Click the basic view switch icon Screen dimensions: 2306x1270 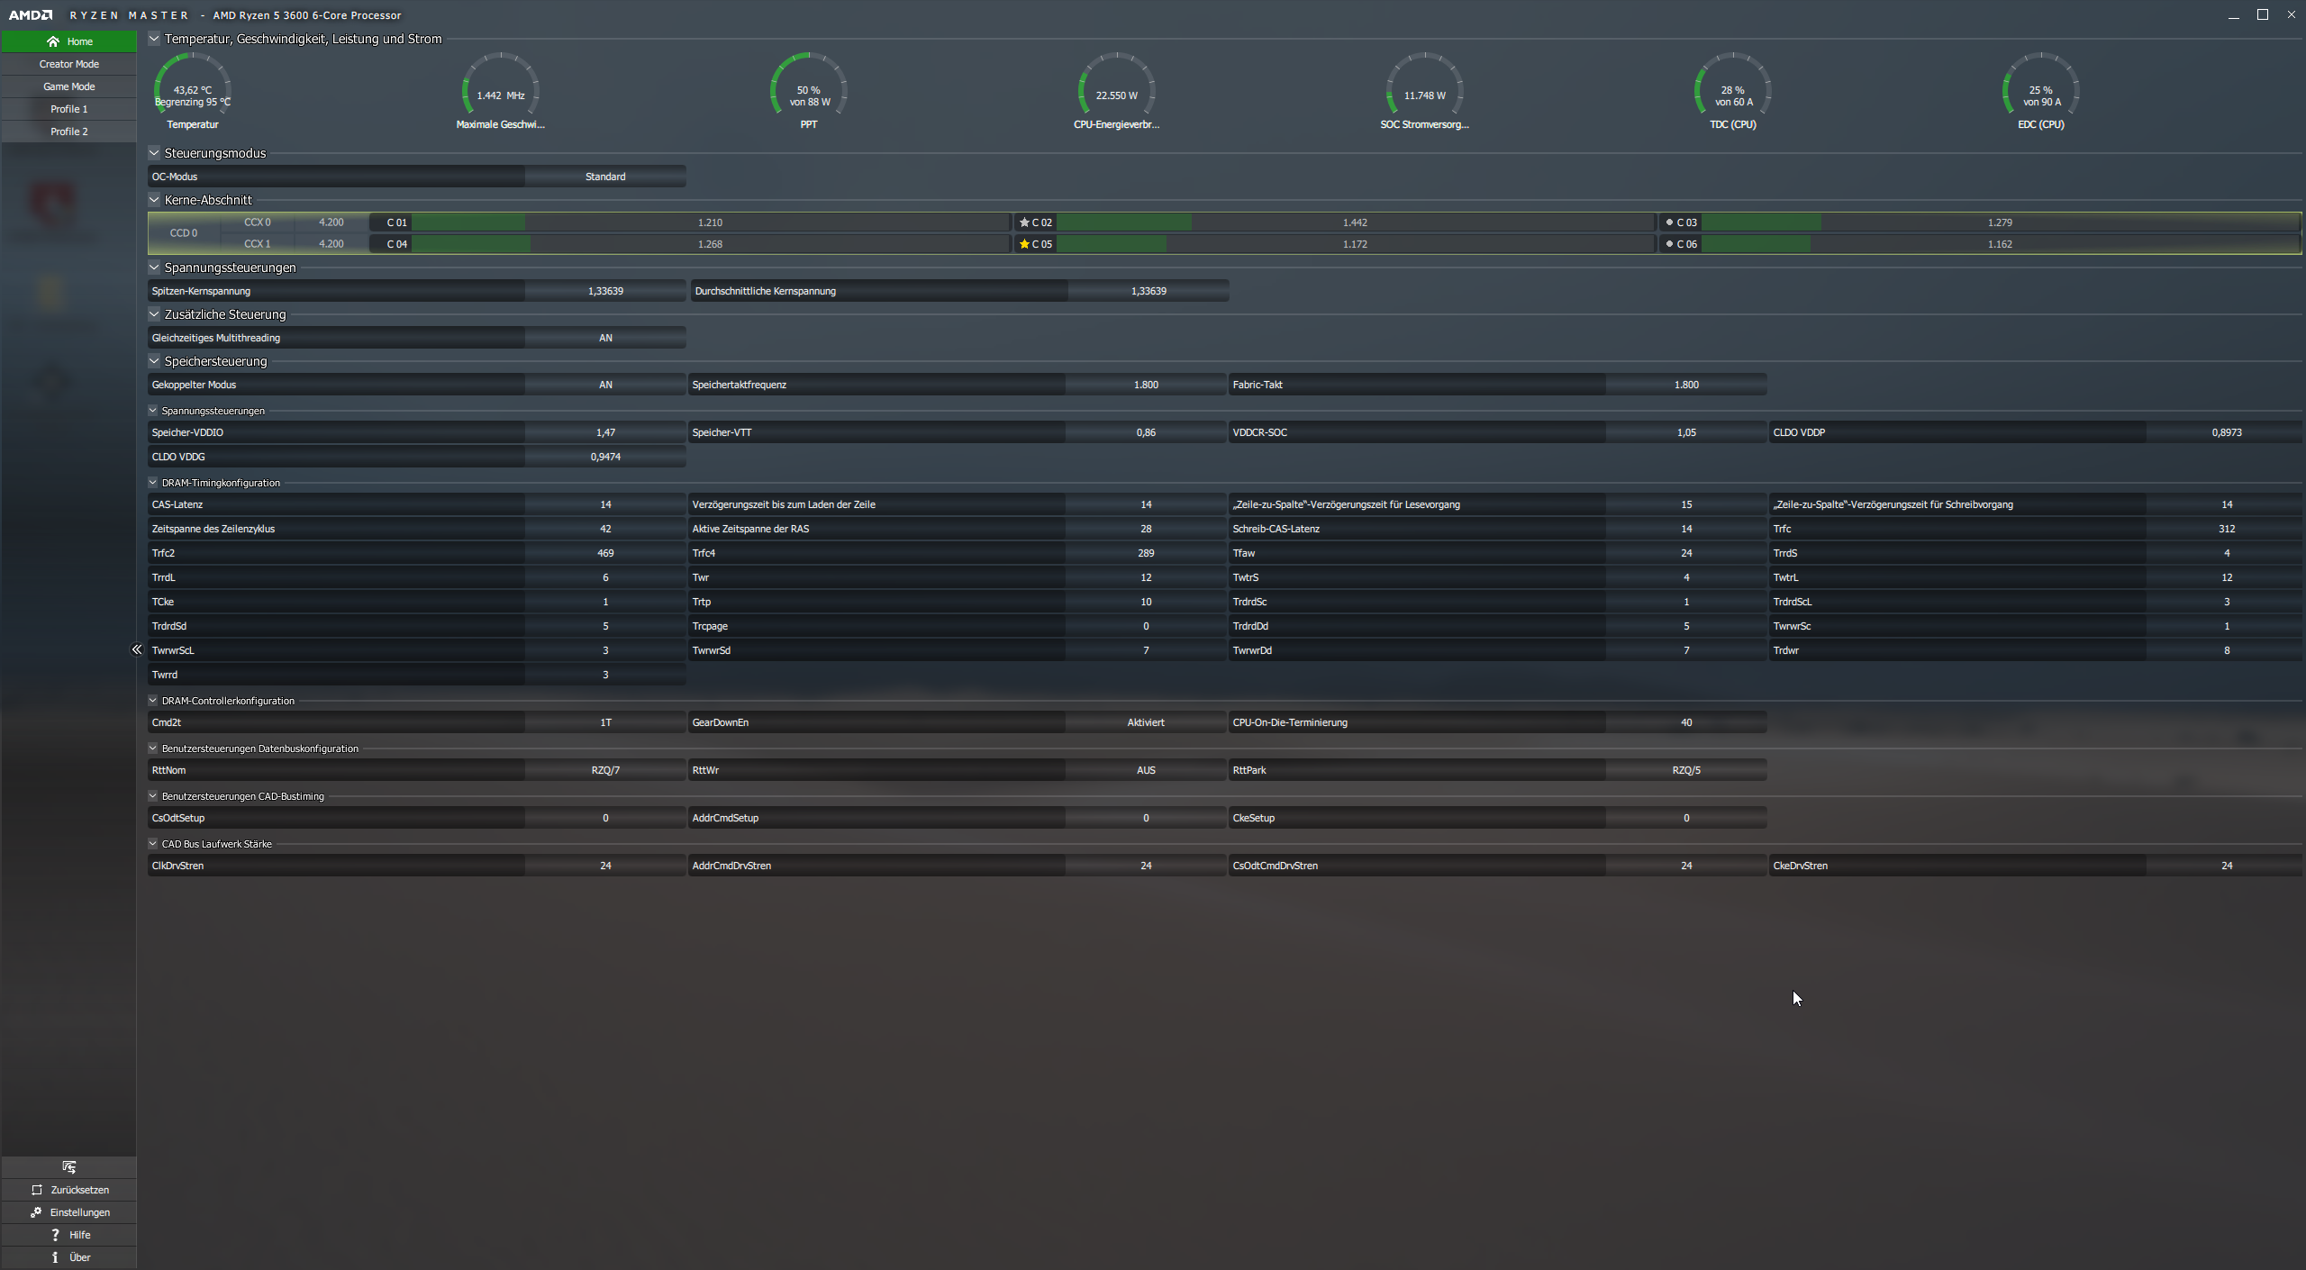point(68,1167)
